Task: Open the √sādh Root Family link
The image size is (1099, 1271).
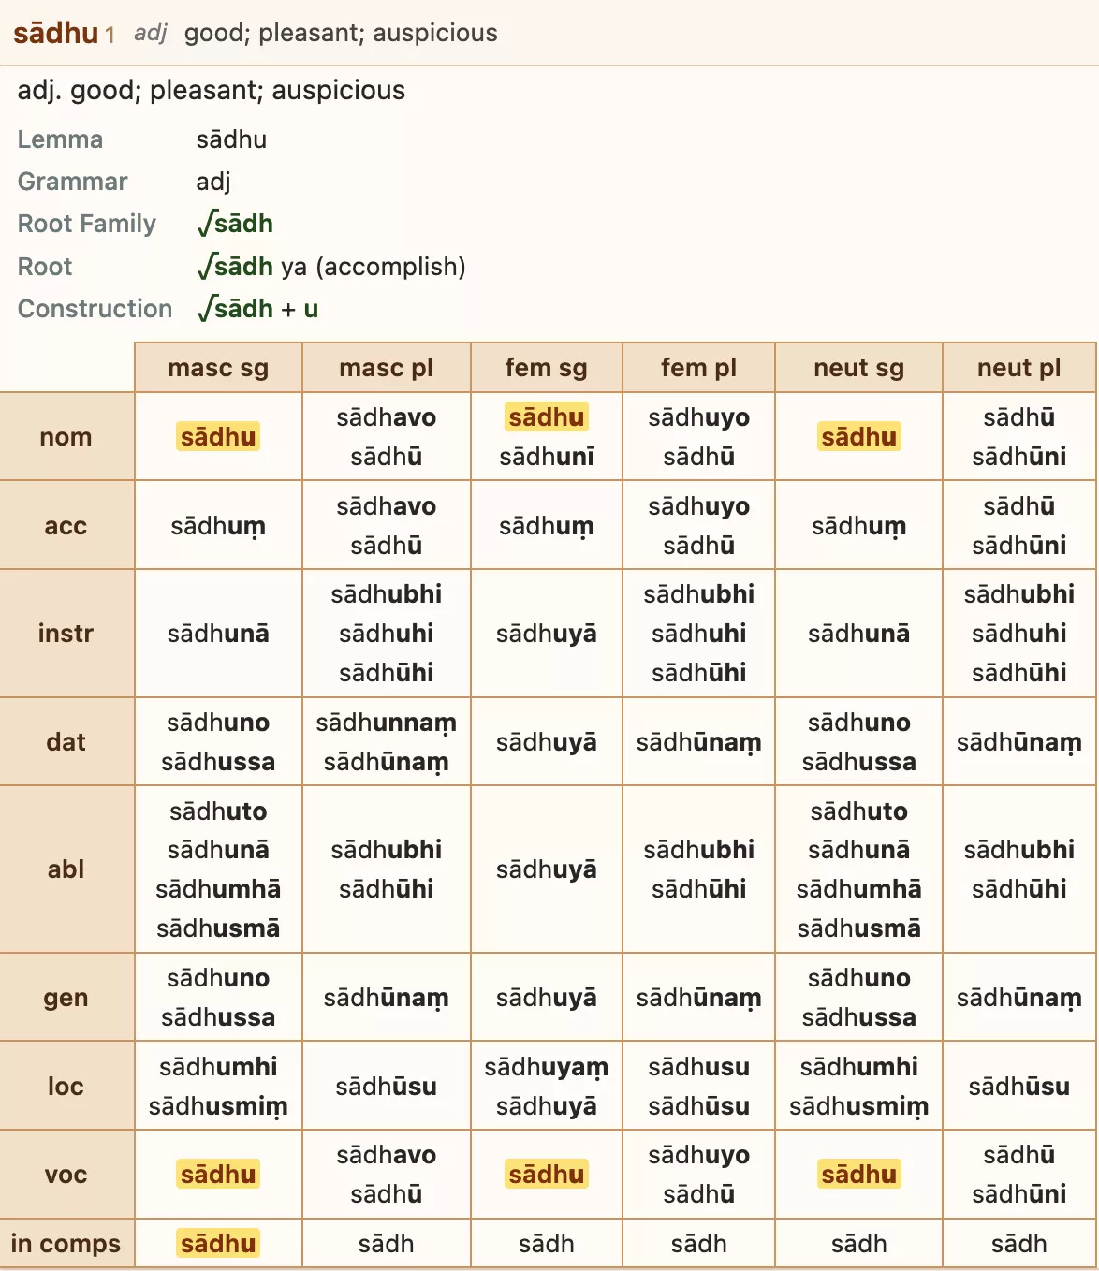Action: pos(235,224)
